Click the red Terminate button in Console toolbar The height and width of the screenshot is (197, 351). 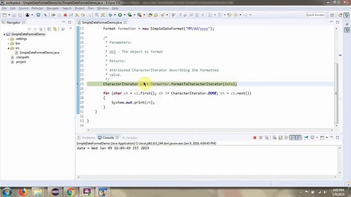pos(254,137)
